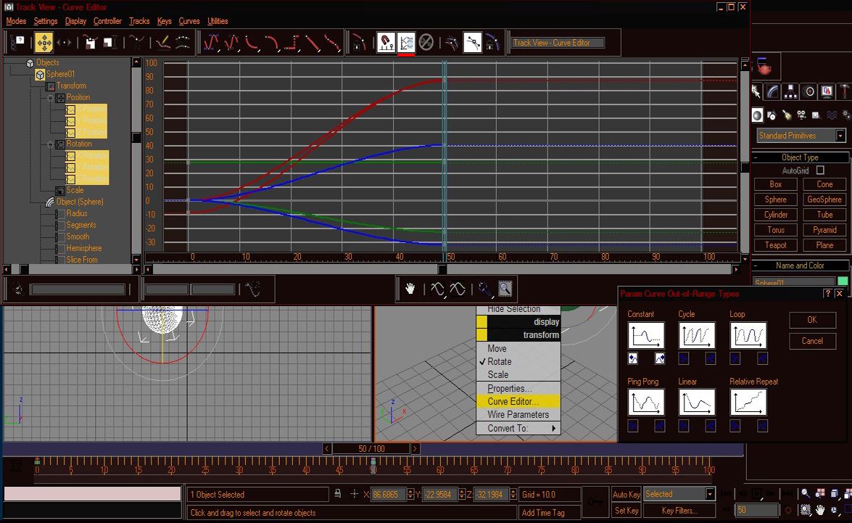The height and width of the screenshot is (523, 852).
Task: Cancel the Out-of-Range Types dialog
Action: tap(812, 341)
